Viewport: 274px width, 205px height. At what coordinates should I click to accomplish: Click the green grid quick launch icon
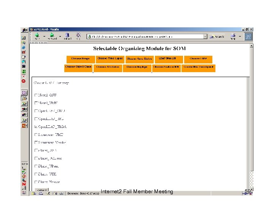tap(24, 71)
